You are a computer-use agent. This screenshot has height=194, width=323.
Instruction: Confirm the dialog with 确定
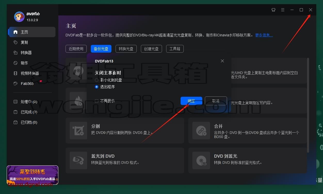191,101
